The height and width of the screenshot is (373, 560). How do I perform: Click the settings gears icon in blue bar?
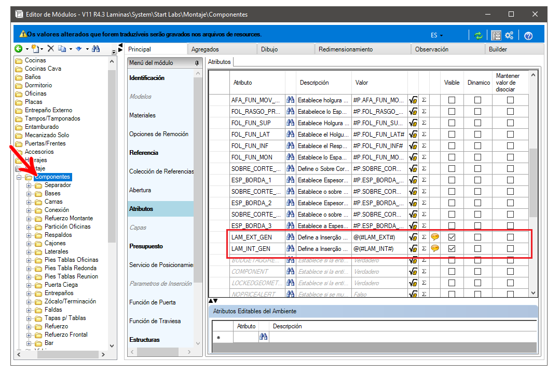pyautogui.click(x=509, y=35)
